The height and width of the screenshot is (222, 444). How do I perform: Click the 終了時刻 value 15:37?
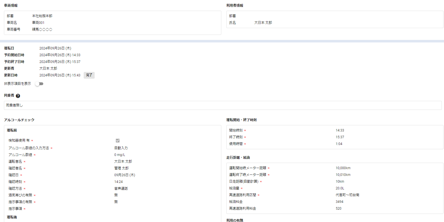(340, 137)
